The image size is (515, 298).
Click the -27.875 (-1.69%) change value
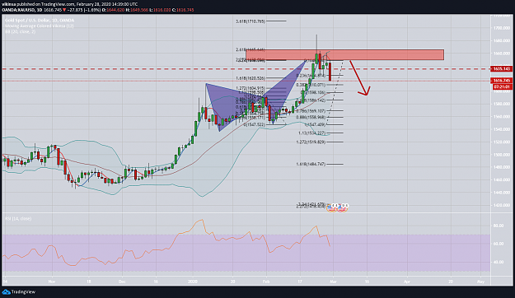pyautogui.click(x=84, y=10)
